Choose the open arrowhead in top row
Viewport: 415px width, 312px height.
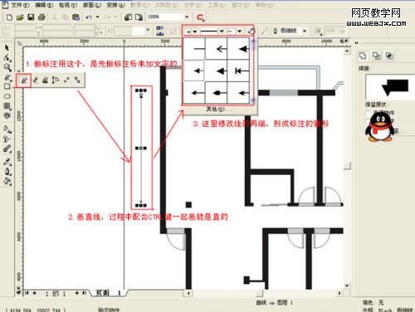pos(217,49)
